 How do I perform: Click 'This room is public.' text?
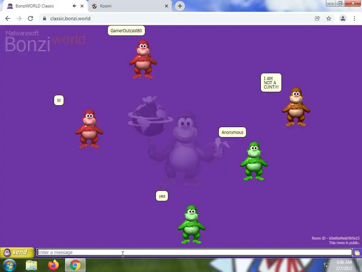[344, 243]
